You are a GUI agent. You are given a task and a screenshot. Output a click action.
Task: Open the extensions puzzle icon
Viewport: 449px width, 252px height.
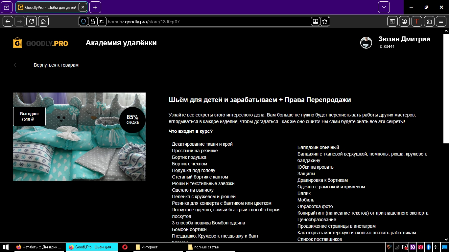point(429,21)
